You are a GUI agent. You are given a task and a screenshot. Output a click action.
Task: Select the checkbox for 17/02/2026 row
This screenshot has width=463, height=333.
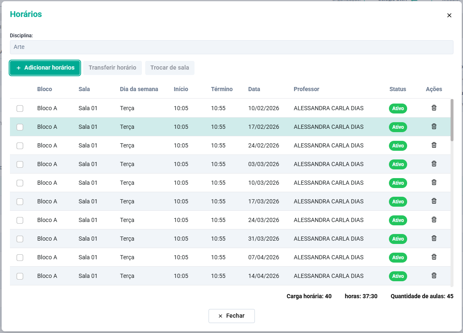(20, 127)
